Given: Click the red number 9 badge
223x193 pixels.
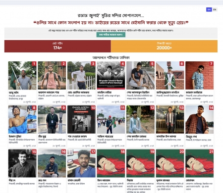Looking at the screenshot, I should (x=63, y=108).
